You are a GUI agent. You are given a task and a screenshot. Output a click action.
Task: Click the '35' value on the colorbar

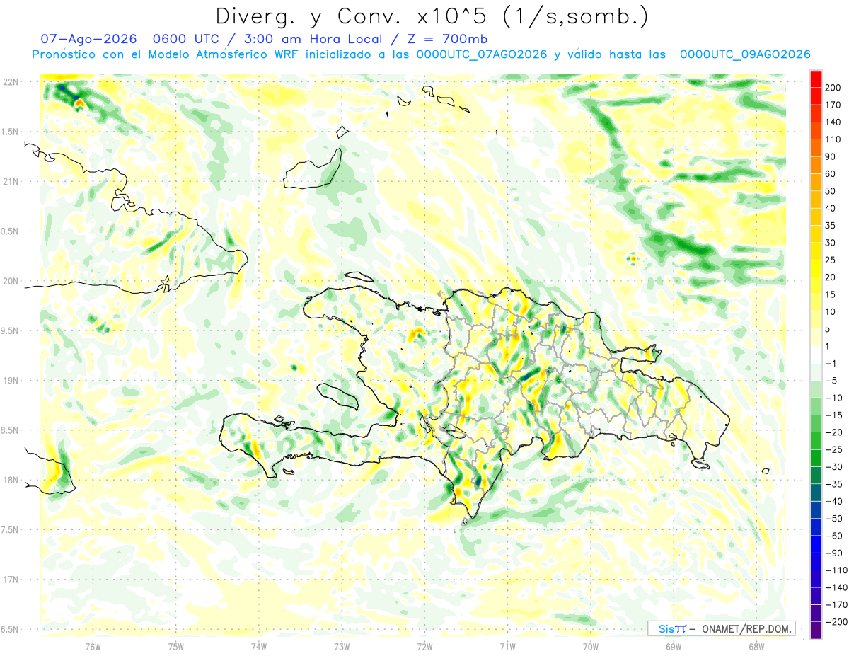(x=831, y=226)
